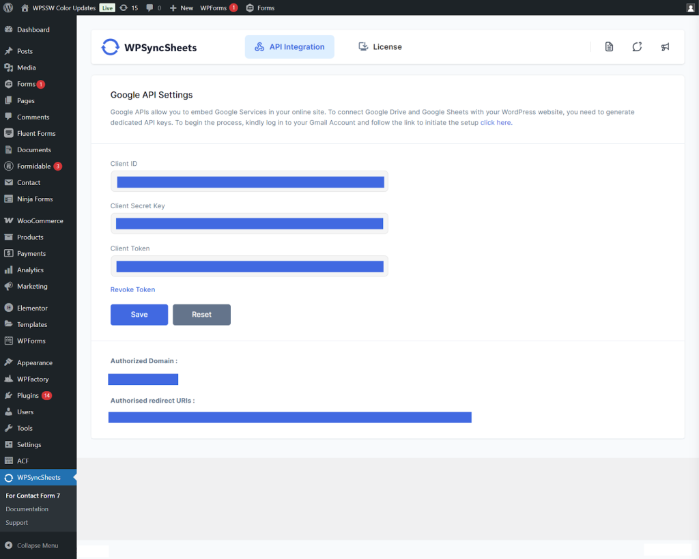This screenshot has width=699, height=559.
Task: Open the comments bubble in admin bar
Action: click(x=154, y=8)
